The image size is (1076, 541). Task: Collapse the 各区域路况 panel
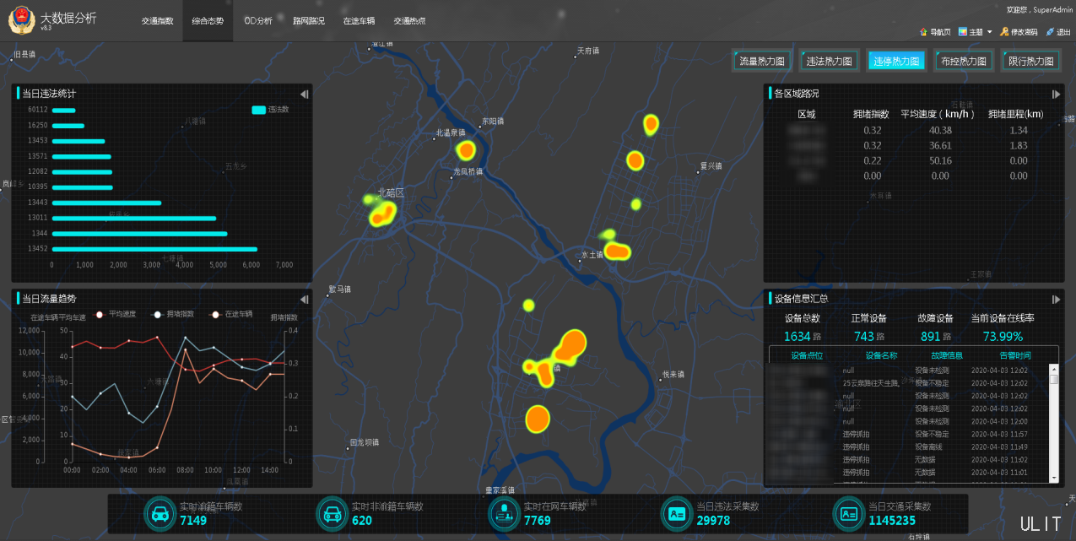click(x=1056, y=94)
